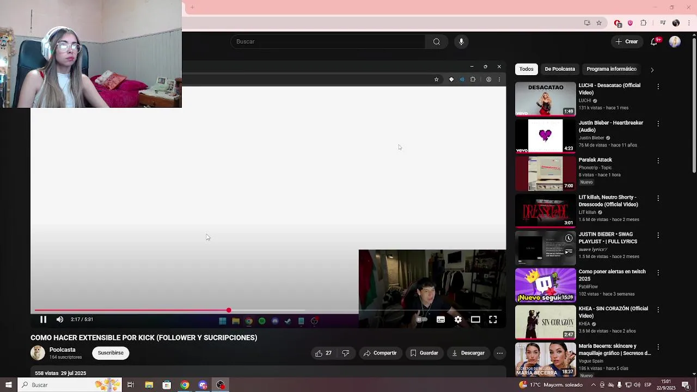Viewport: 697px width, 392px height.
Task: Open the Windows notification center icon
Action: [686, 385]
